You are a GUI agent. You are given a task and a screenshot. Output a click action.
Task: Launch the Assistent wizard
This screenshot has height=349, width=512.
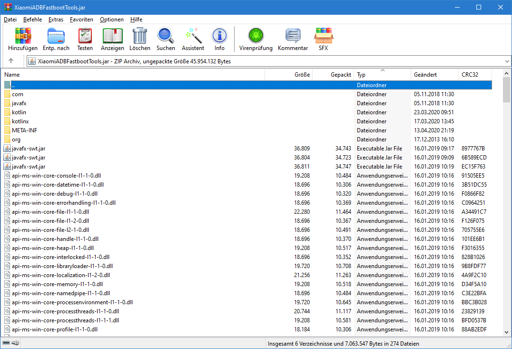(x=193, y=36)
